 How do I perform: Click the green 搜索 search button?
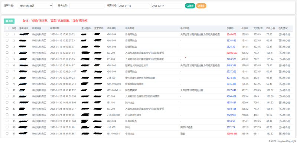(190, 6)
